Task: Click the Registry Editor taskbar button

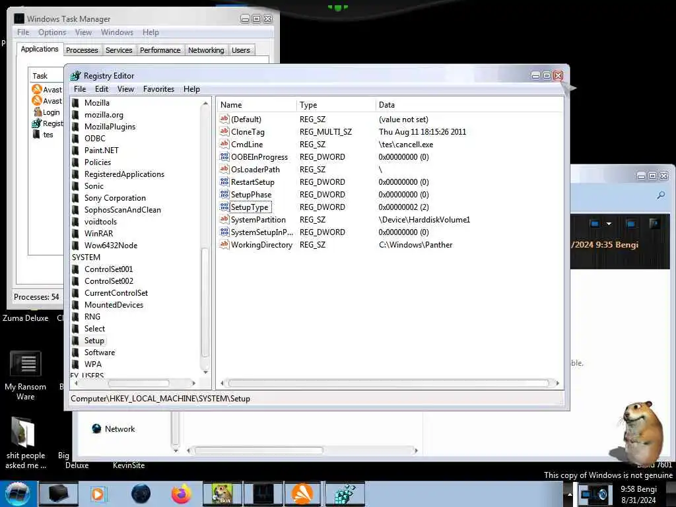Action: click(x=345, y=494)
